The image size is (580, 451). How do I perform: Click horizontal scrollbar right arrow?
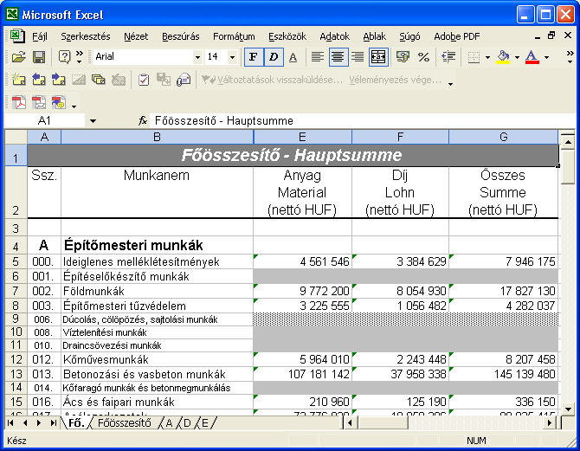coord(550,422)
